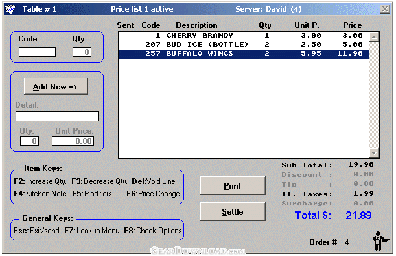The image size is (396, 256).
Task: Click the Price list 1 active text
Action: coord(142,9)
